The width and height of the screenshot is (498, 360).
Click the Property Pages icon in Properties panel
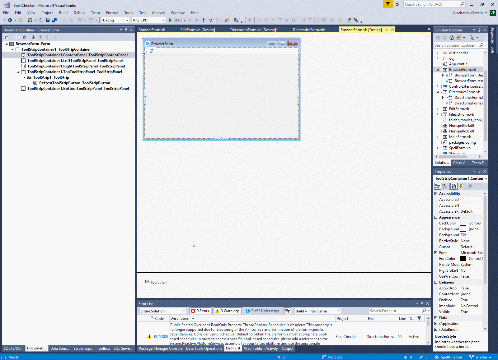point(453,186)
